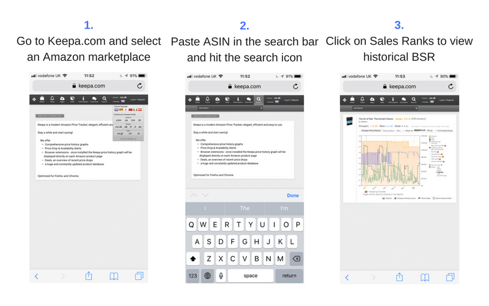Click Statistic below the graph
The image size is (489, 306).
387,198
